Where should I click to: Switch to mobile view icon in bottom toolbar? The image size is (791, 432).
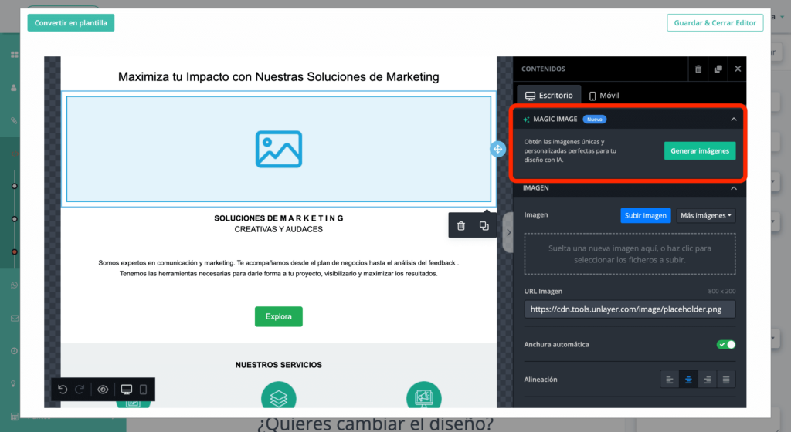(143, 390)
